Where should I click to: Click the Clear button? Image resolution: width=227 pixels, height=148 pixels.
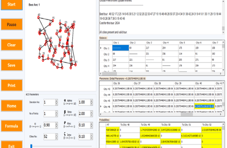click(12, 45)
